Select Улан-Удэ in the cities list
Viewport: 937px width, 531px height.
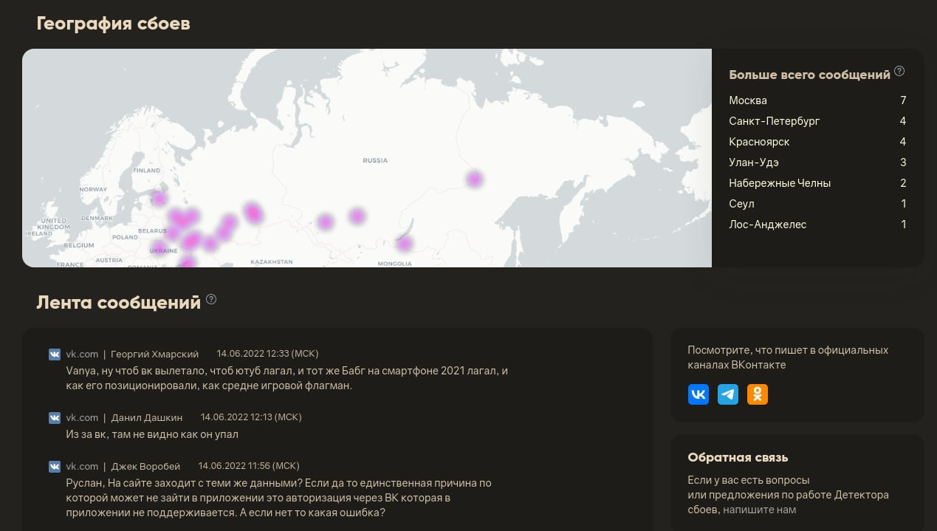click(x=753, y=162)
